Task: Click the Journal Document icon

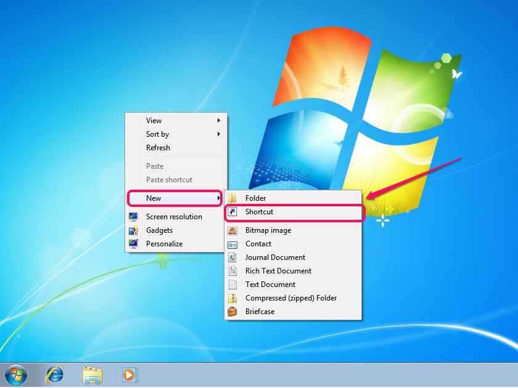Action: [x=233, y=257]
